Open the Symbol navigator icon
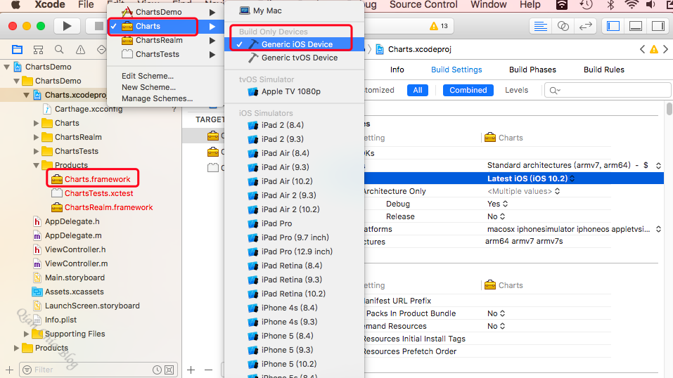 (x=38, y=49)
